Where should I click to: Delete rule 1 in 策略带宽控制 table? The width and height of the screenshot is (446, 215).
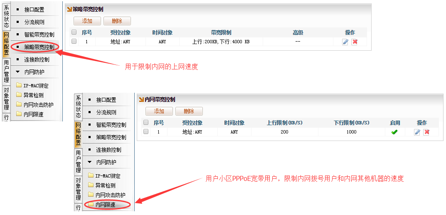[x=355, y=42]
